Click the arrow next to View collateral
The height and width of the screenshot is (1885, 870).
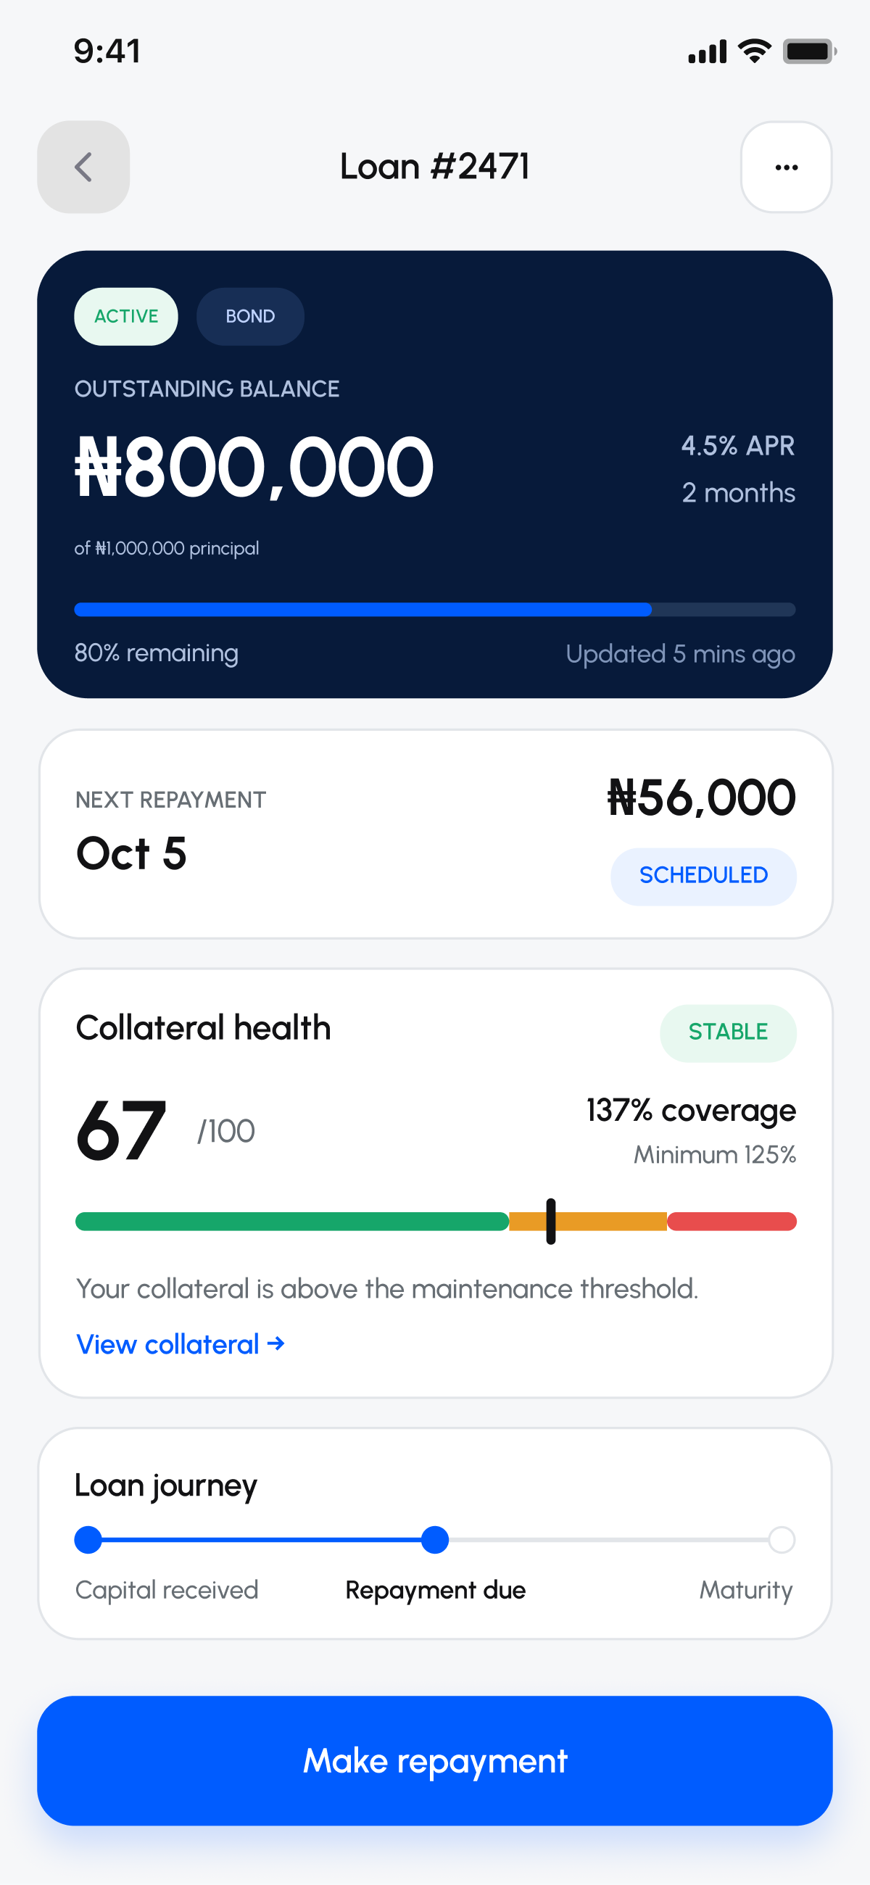click(x=275, y=1343)
